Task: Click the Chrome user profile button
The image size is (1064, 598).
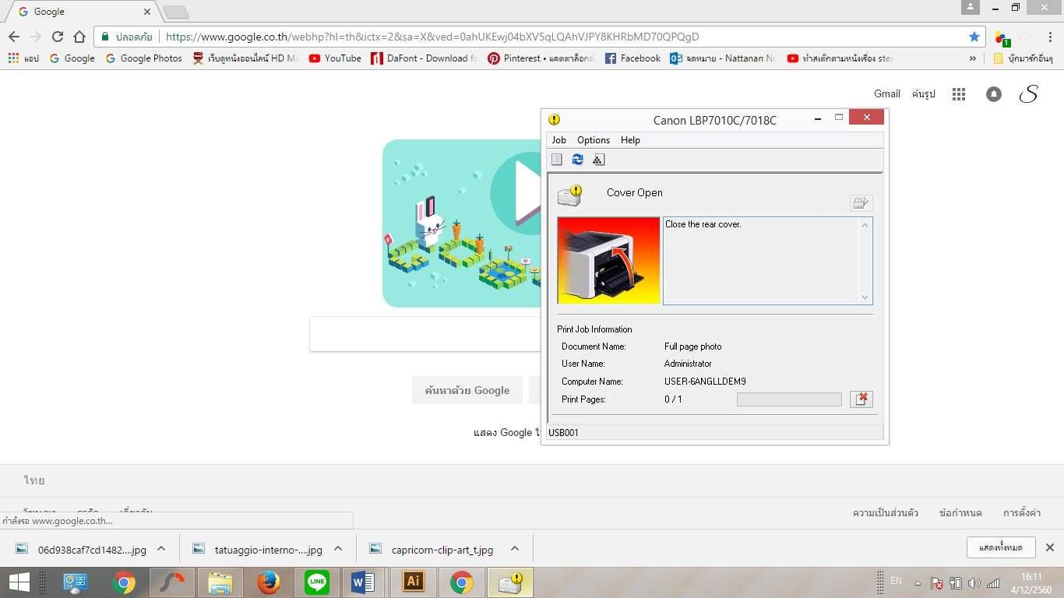Action: tap(971, 7)
